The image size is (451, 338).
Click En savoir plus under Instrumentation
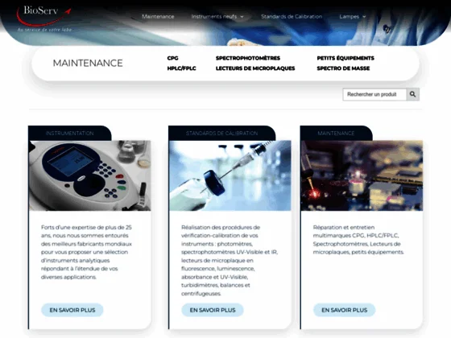pyautogui.click(x=72, y=310)
